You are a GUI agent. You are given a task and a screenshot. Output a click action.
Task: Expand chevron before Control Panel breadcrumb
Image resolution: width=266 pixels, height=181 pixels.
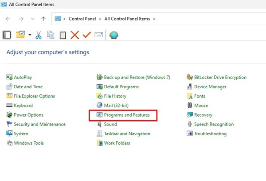click(64, 19)
